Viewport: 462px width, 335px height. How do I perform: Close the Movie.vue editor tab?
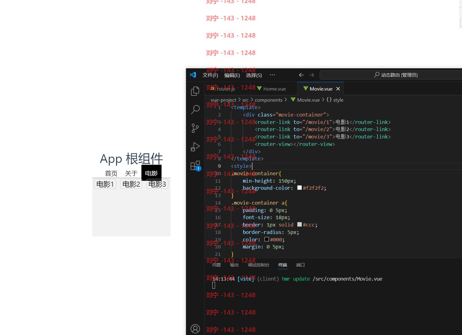(338, 89)
